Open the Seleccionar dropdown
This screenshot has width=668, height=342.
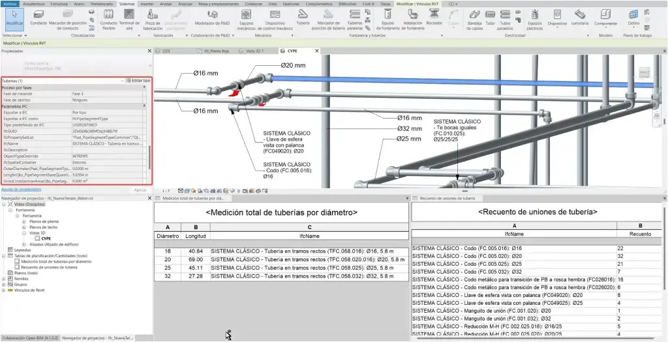14,36
